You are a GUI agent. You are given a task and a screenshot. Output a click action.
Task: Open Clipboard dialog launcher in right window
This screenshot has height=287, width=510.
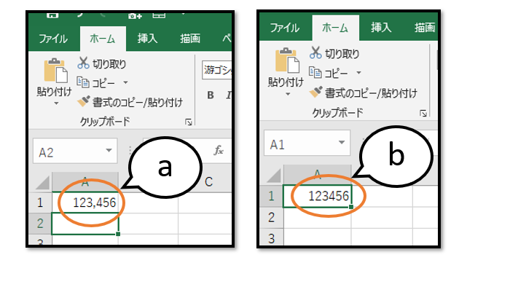(423, 114)
